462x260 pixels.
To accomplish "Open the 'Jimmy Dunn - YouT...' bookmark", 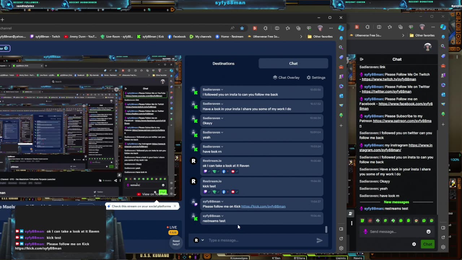I will [80, 36].
